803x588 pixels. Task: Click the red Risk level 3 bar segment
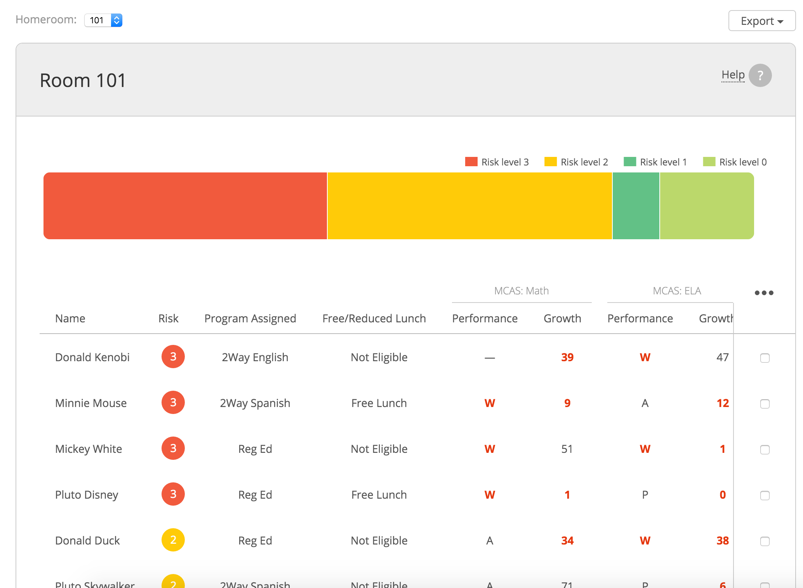tap(185, 206)
